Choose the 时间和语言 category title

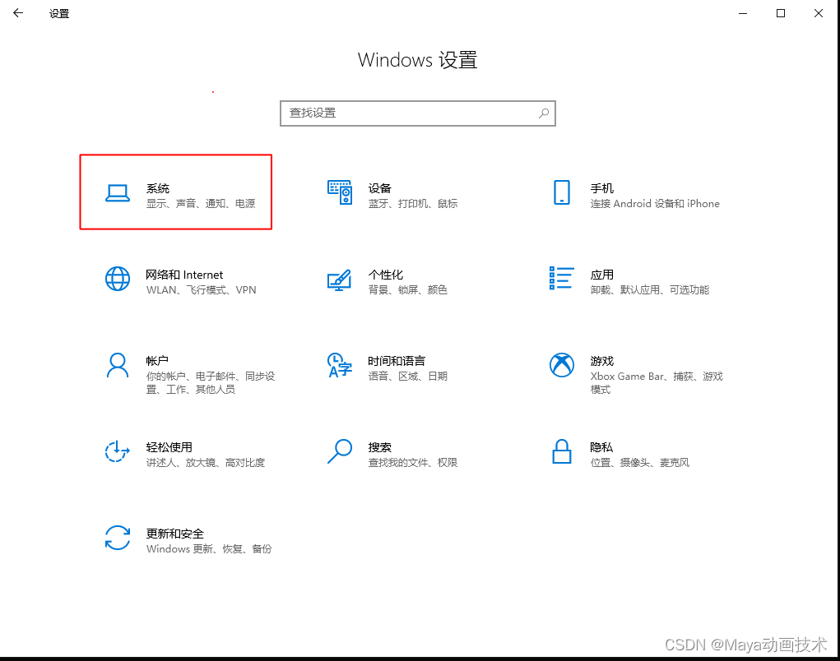(x=397, y=361)
